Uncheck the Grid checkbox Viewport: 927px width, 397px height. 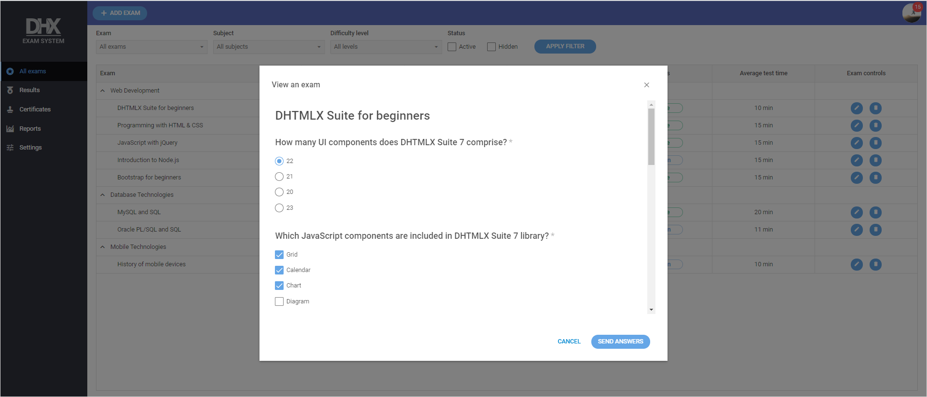pos(279,255)
